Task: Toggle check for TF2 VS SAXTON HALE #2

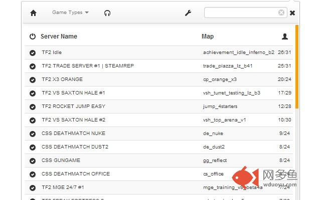Action: point(33,120)
